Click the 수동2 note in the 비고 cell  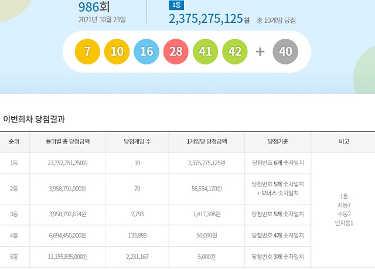click(344, 214)
